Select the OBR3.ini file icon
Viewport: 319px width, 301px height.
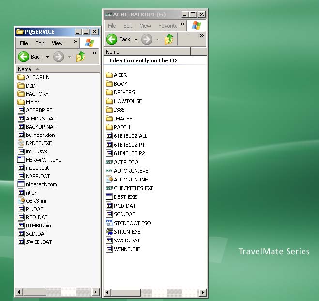[x=21, y=200]
